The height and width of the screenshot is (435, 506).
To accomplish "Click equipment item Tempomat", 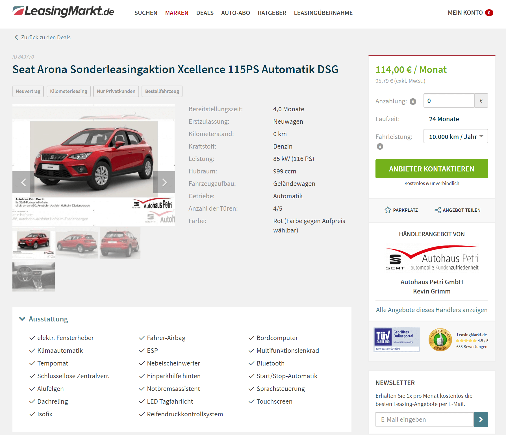I will coord(53,363).
